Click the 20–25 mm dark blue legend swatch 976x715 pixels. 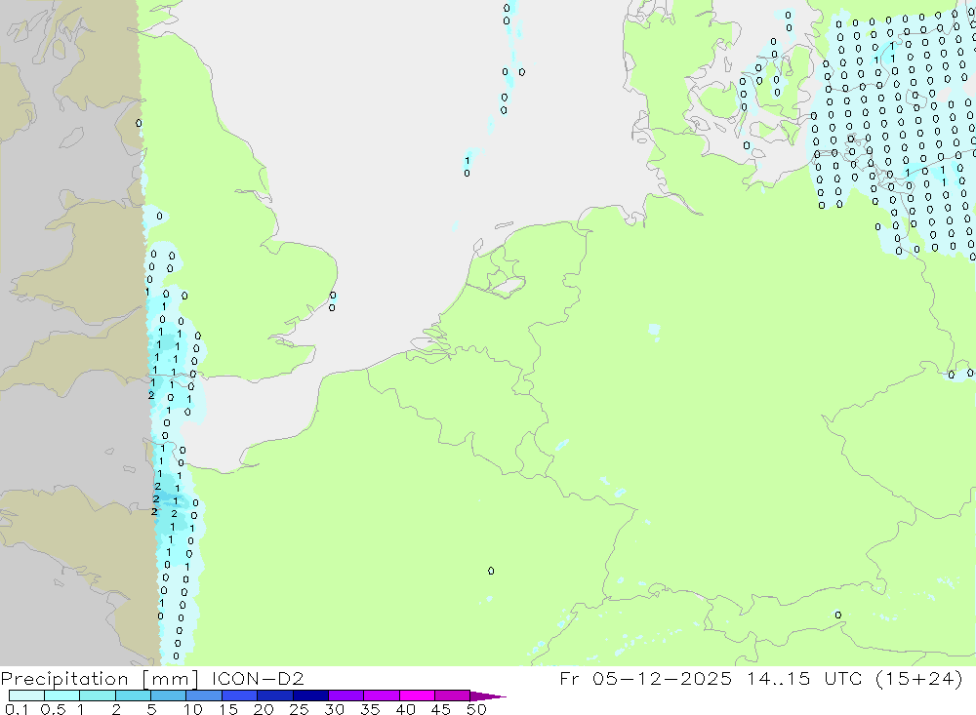[x=275, y=695]
